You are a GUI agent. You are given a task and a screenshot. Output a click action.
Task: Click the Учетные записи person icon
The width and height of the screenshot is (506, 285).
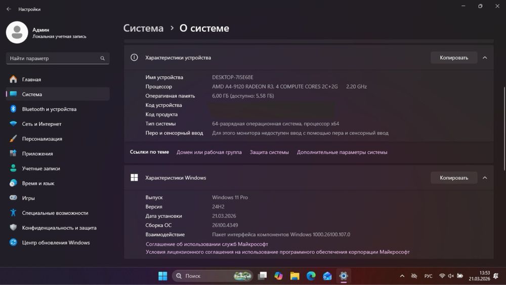click(13, 168)
